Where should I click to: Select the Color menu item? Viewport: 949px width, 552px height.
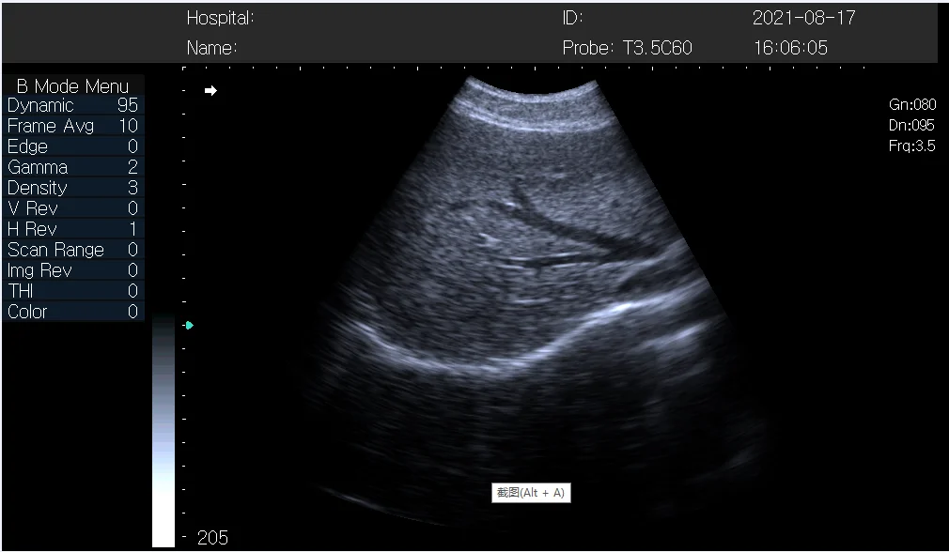[x=73, y=312]
